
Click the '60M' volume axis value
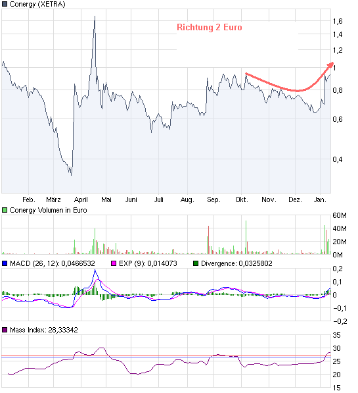click(x=340, y=215)
